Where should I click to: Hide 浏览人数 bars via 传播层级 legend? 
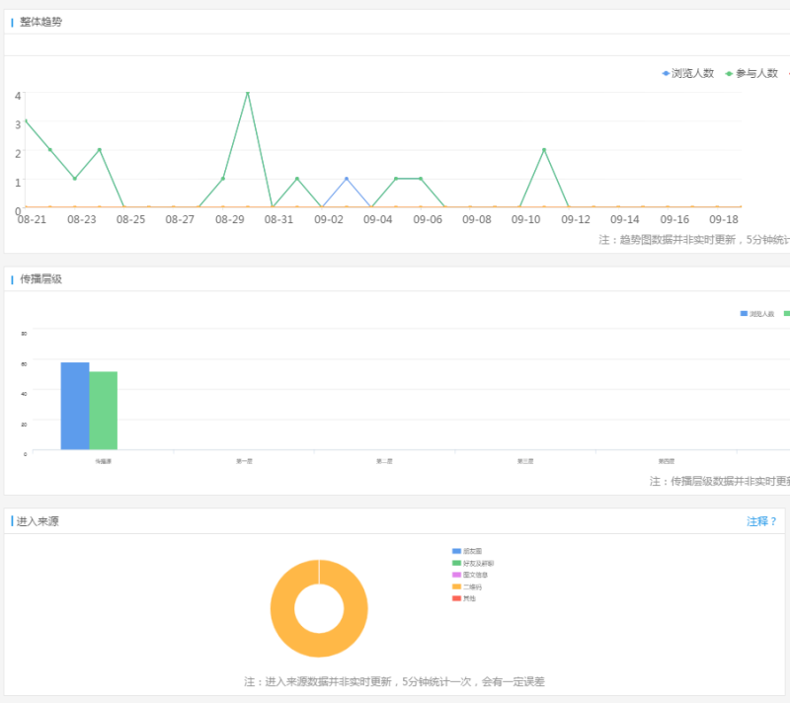pos(757,313)
